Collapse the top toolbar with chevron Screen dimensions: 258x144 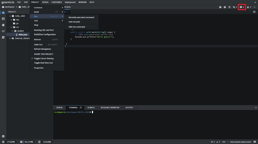(x=255, y=7)
